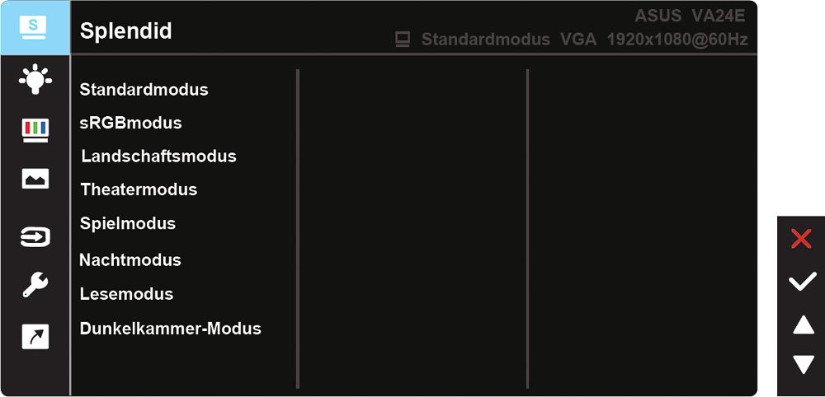The height and width of the screenshot is (397, 825).
Task: Choose the sRGBmodus option
Action: coord(130,123)
